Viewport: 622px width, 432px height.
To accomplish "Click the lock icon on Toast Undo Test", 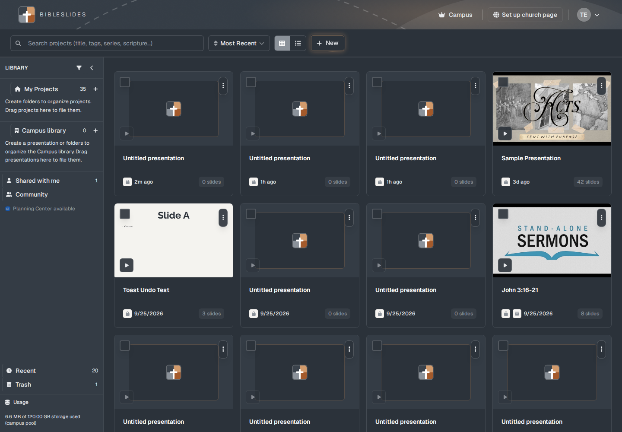I will point(127,314).
